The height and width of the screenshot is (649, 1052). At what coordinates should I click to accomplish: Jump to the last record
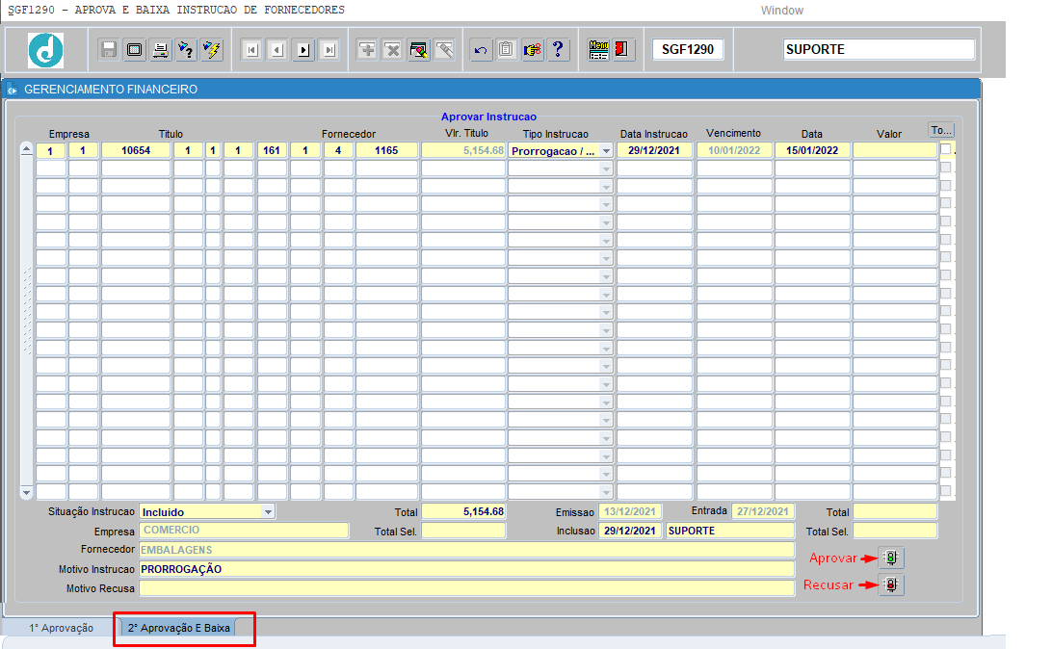[329, 50]
